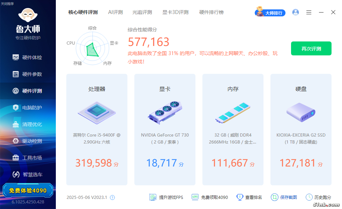Click the hardware checkup (硬件体检) sidebar icon
342x209 pixels.
[x=16, y=57]
